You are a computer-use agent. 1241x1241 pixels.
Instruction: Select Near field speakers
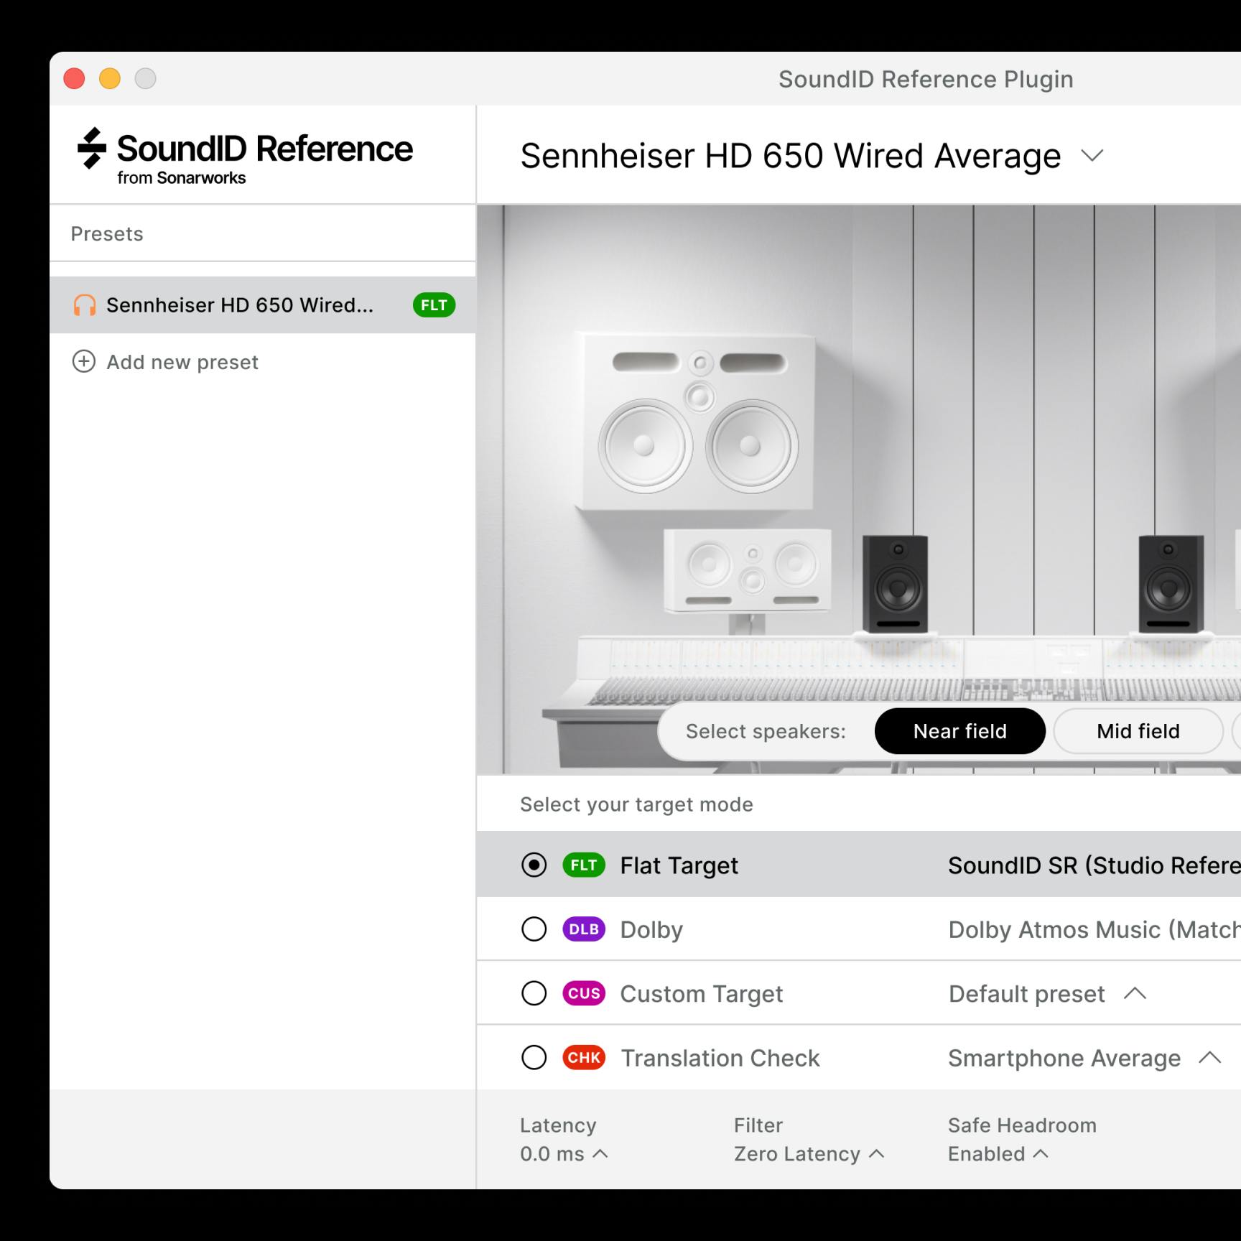tap(959, 731)
